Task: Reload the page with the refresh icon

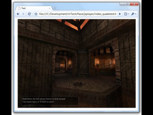Action: pyautogui.click(x=29, y=14)
